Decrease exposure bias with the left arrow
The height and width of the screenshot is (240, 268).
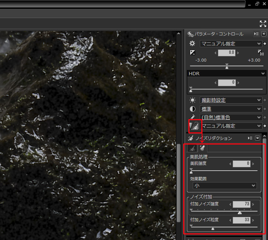(216, 53)
